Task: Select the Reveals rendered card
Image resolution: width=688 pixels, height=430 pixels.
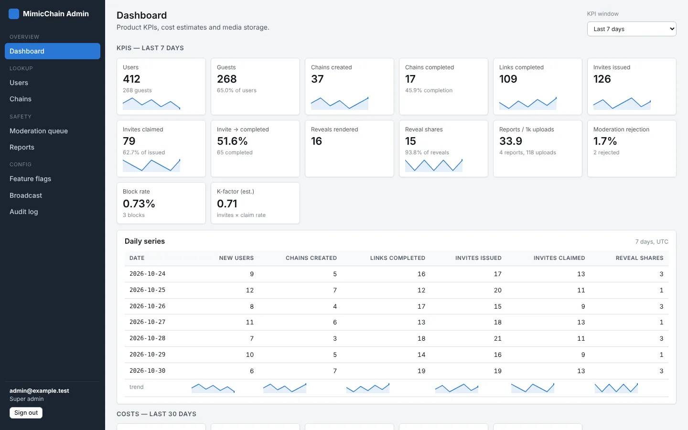Action: click(349, 149)
